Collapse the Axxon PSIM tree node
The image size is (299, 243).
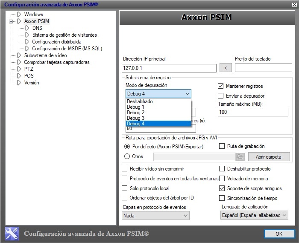click(12, 21)
